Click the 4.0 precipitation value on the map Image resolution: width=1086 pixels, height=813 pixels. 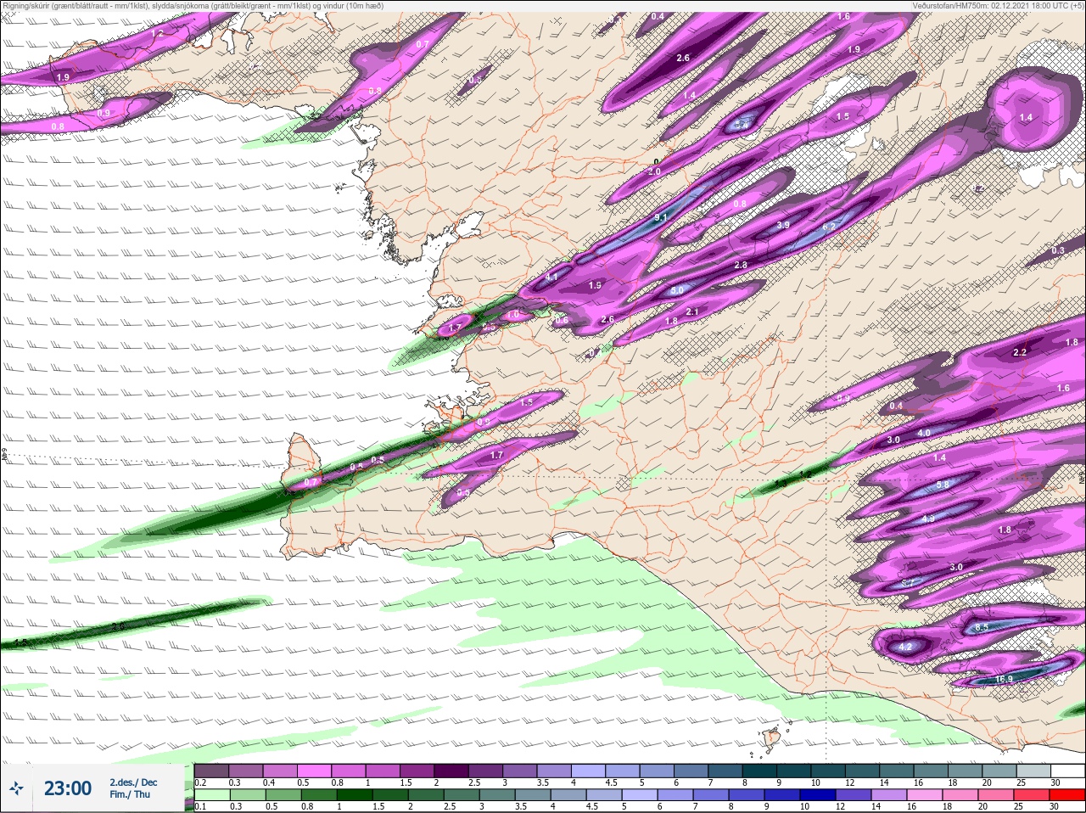924,433
